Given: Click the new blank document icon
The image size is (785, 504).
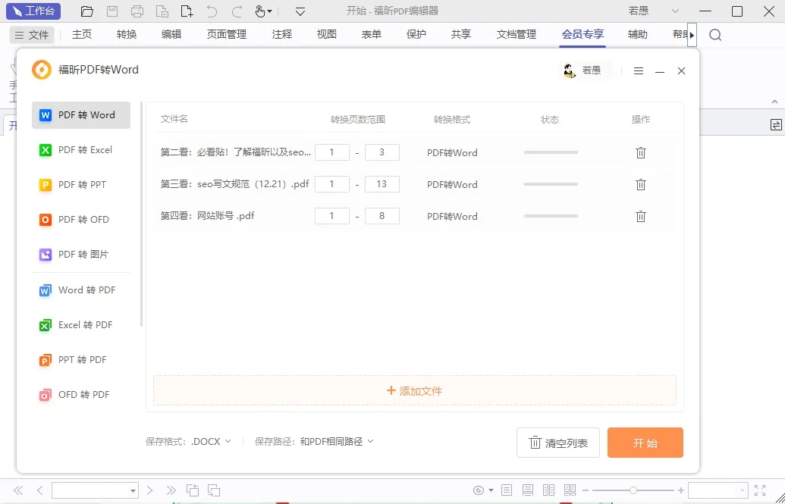Looking at the screenshot, I should (187, 11).
